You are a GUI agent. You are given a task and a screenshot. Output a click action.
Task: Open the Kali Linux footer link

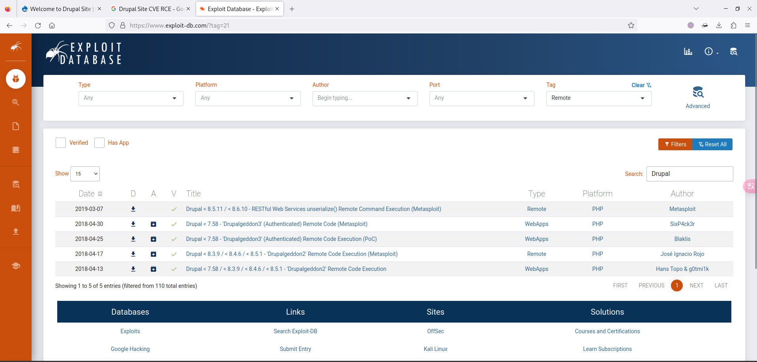coord(436,349)
